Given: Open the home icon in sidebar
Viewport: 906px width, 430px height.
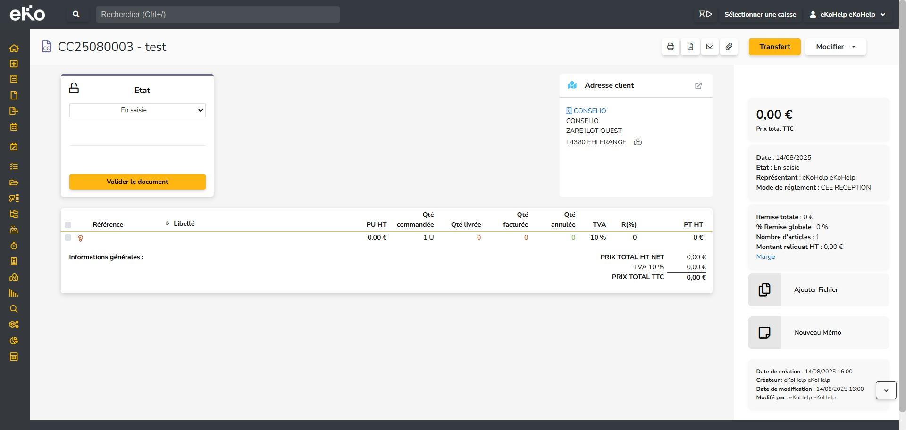Looking at the screenshot, I should pyautogui.click(x=14, y=48).
